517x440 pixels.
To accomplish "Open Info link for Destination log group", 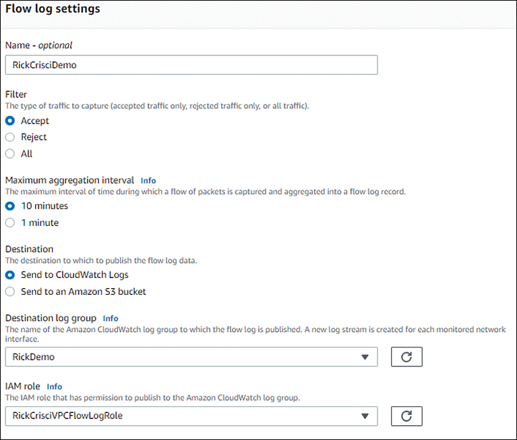I will (x=111, y=319).
